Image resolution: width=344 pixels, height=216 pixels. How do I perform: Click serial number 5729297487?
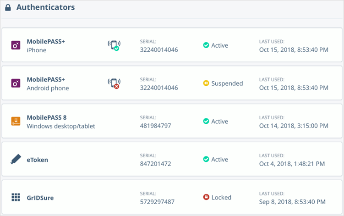[157, 202]
